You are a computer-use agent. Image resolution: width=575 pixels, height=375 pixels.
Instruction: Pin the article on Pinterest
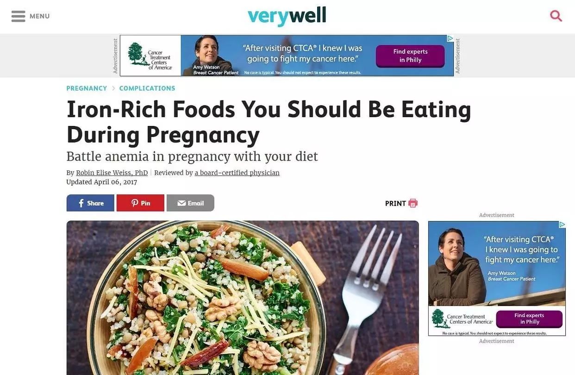[140, 203]
